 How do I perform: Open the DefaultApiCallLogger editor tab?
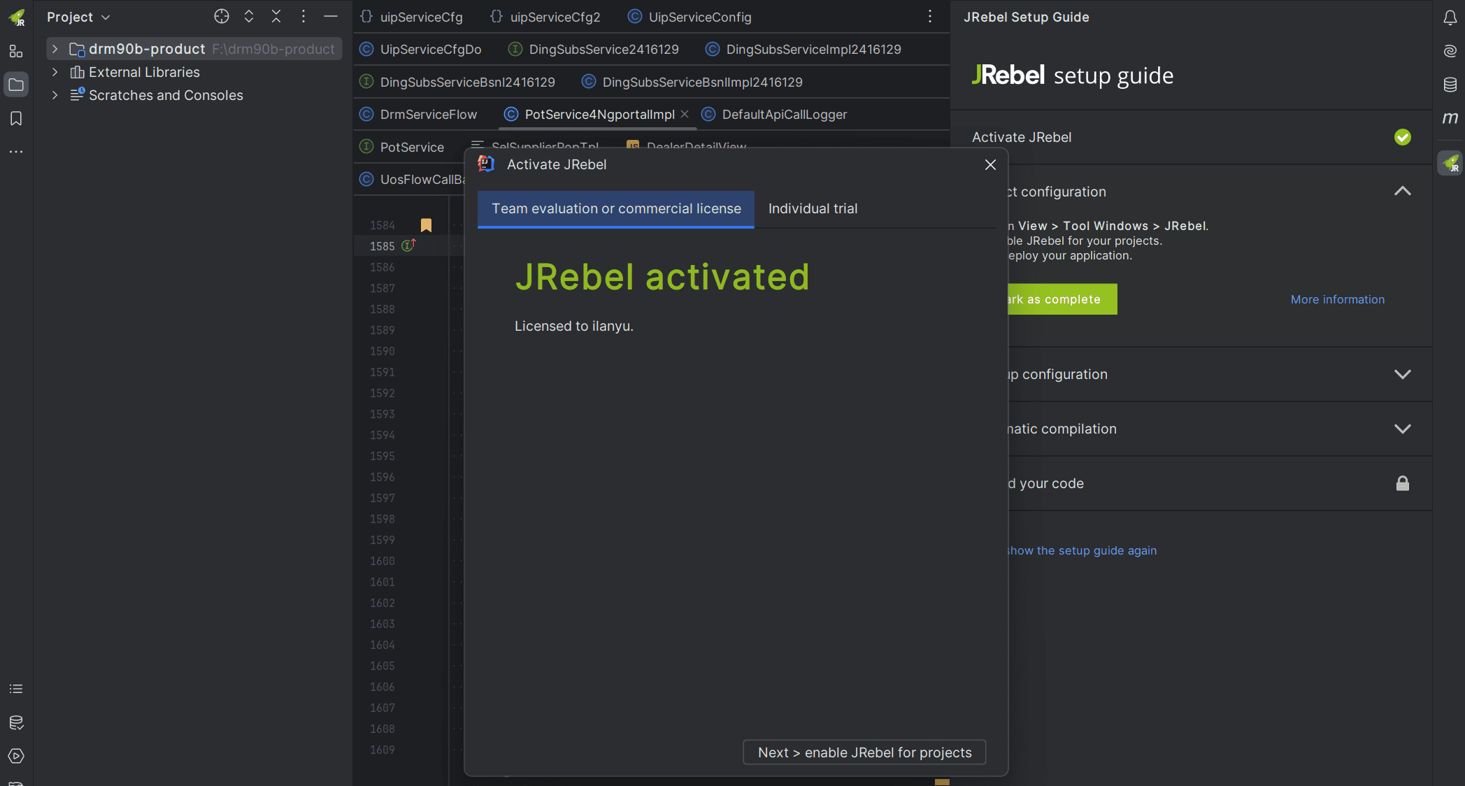(775, 114)
